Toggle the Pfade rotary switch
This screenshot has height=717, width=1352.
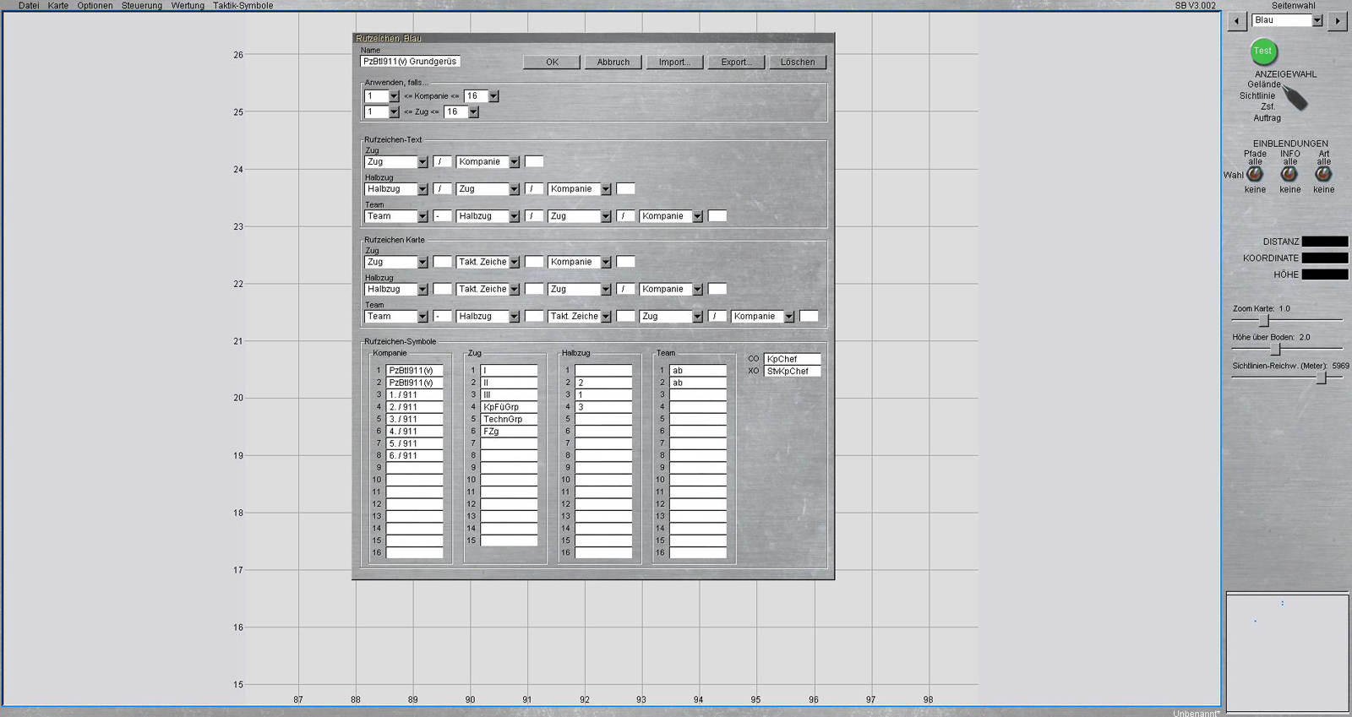[x=1255, y=174]
